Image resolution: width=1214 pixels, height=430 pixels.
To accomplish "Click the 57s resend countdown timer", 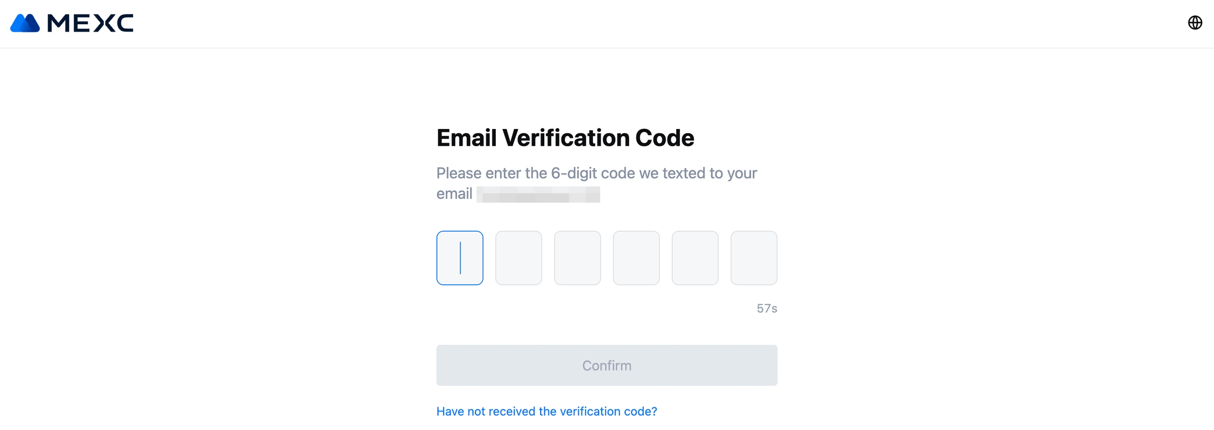I will point(766,308).
